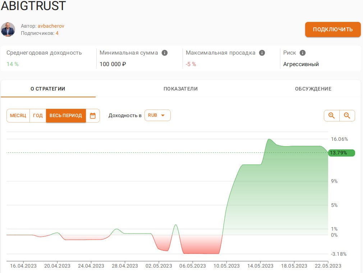Zoom out on the chart
This screenshot has width=363, height=273.
(x=347, y=116)
